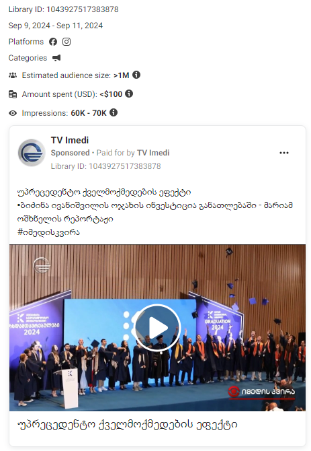This screenshot has width=311, height=451.
Task: Click the eye Impressions icon
Action: (13, 113)
